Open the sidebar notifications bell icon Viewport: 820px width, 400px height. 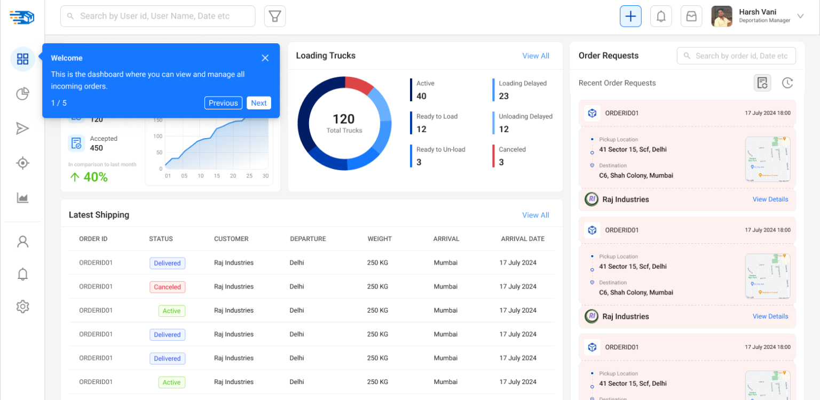tap(22, 274)
